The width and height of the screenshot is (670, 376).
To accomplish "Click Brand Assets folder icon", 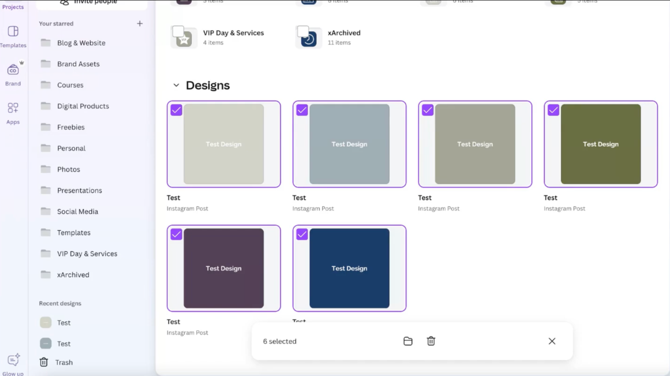I will pos(46,64).
